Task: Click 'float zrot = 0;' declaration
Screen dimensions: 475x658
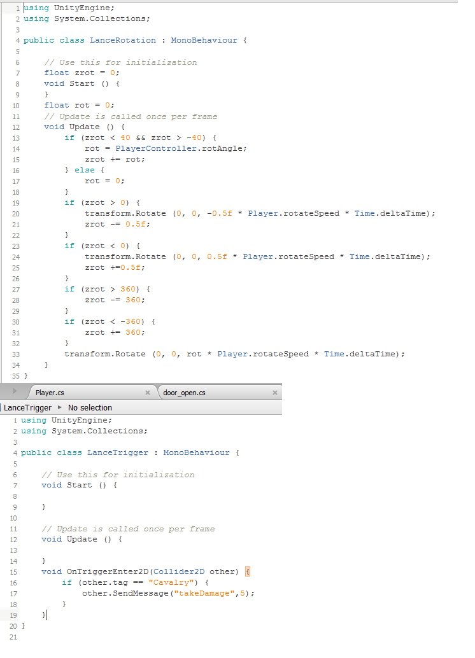Action: click(82, 73)
